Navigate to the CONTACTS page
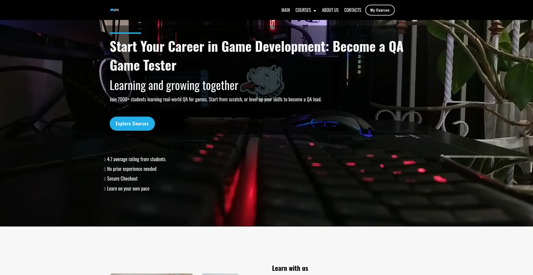Screen dimensions: 533x275 pos(353,10)
